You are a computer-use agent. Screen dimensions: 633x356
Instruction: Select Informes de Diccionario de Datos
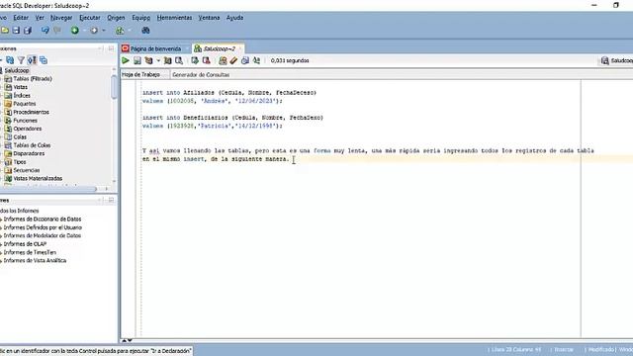42,220
